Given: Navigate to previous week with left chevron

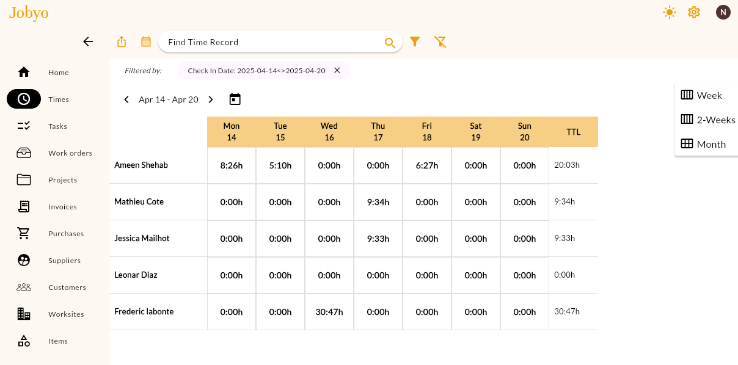Looking at the screenshot, I should click(126, 99).
